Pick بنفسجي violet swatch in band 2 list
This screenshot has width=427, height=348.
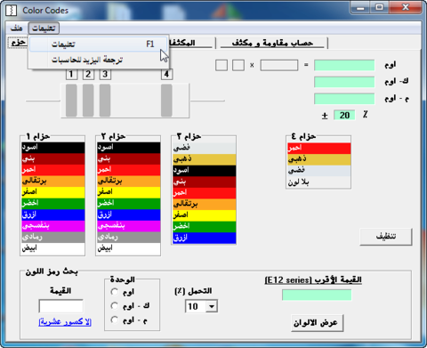(x=129, y=226)
